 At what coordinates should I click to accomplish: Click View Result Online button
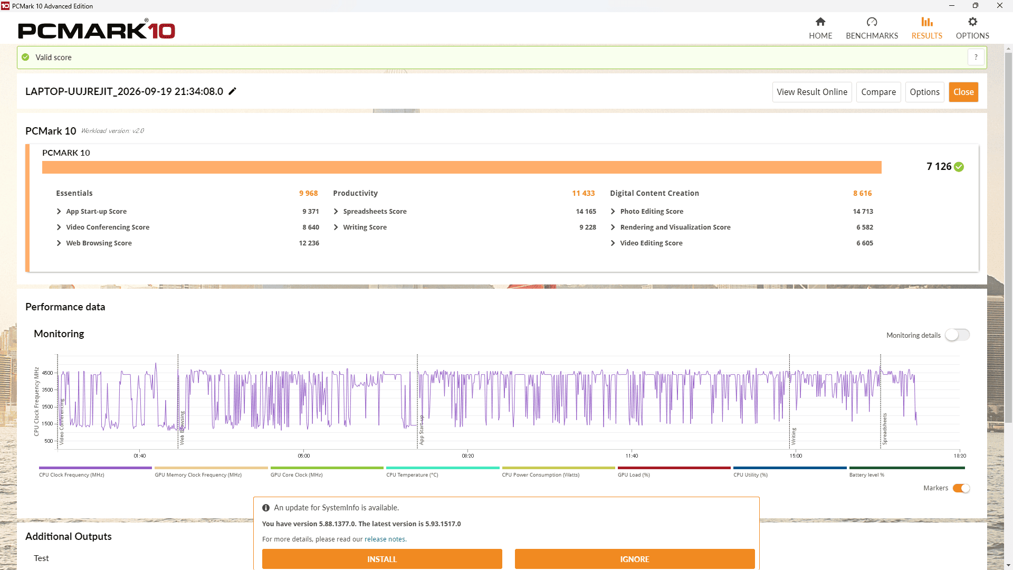[812, 92]
